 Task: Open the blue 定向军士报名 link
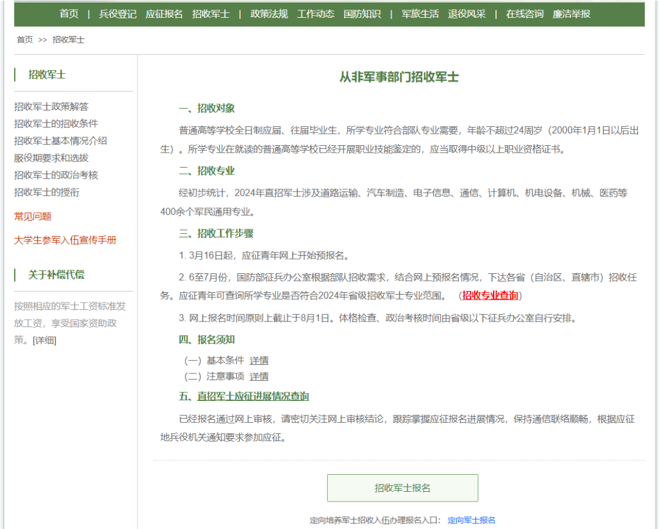[472, 520]
